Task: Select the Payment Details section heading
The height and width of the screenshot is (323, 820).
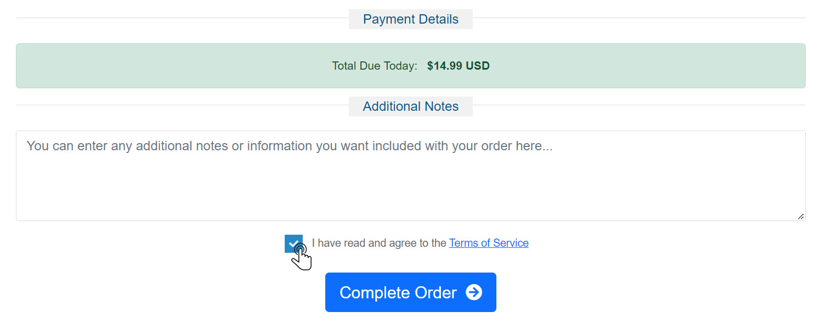Action: (x=411, y=19)
